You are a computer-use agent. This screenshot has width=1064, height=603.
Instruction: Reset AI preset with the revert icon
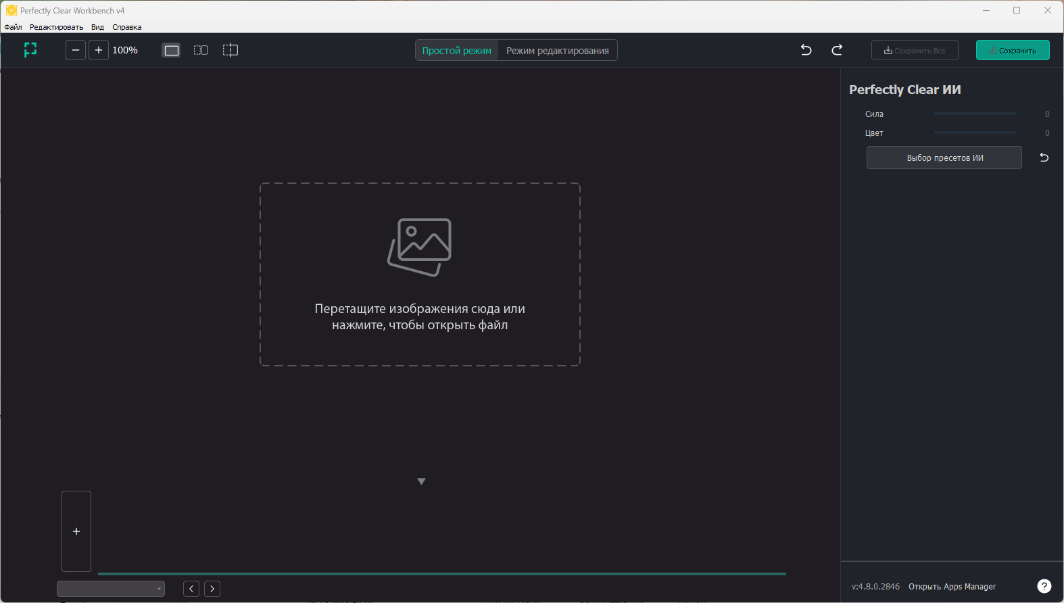[1044, 158]
